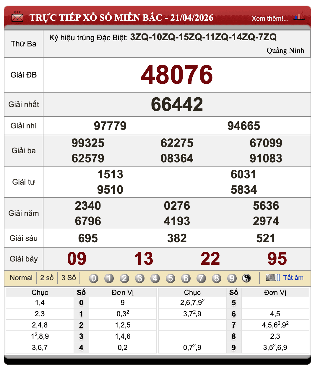Click the envelope icon in header

click(x=17, y=17)
